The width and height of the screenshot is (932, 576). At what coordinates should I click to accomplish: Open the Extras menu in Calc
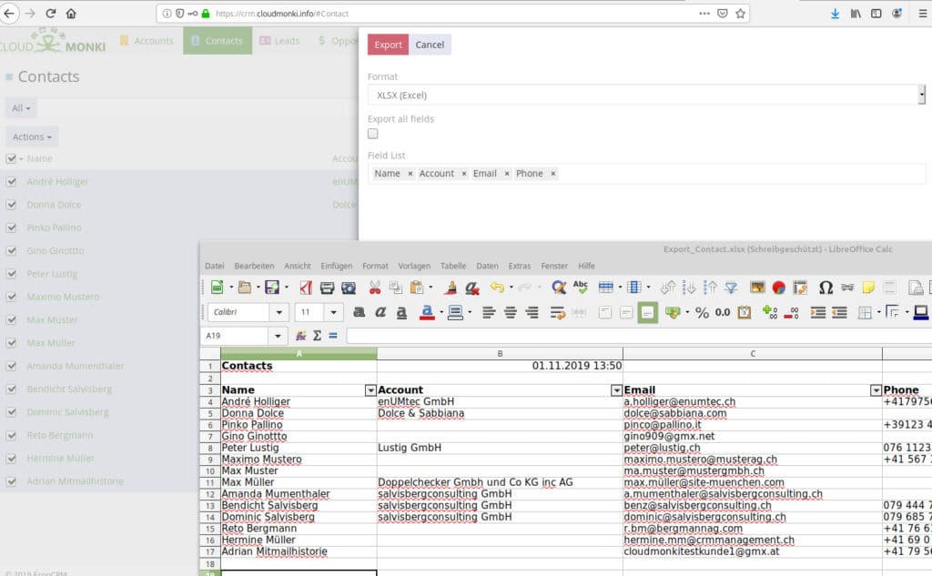[520, 266]
